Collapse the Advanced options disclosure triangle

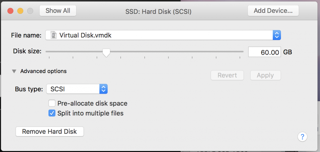point(14,71)
